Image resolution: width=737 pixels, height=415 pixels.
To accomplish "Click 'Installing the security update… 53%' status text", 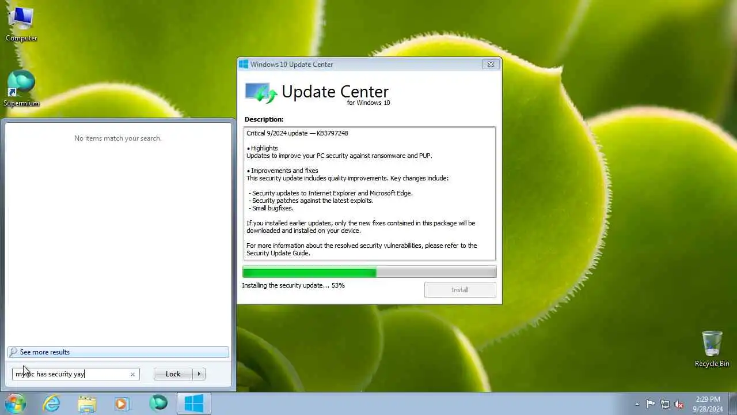I will (x=293, y=285).
